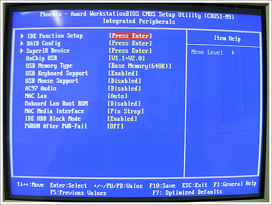Expand the SuperIO Device arrow
Viewport: 272px width, 205px height.
pyautogui.click(x=22, y=51)
